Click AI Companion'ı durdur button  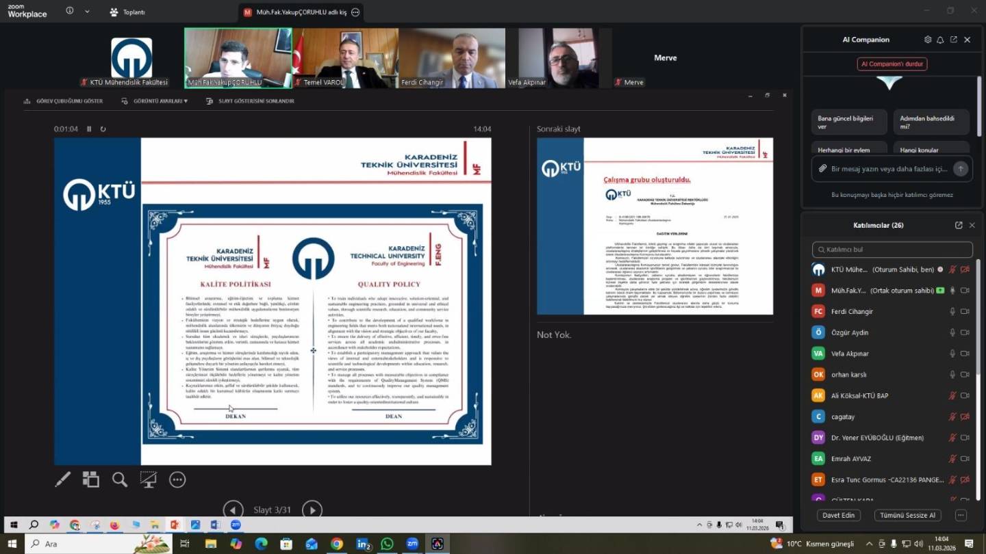pos(892,64)
